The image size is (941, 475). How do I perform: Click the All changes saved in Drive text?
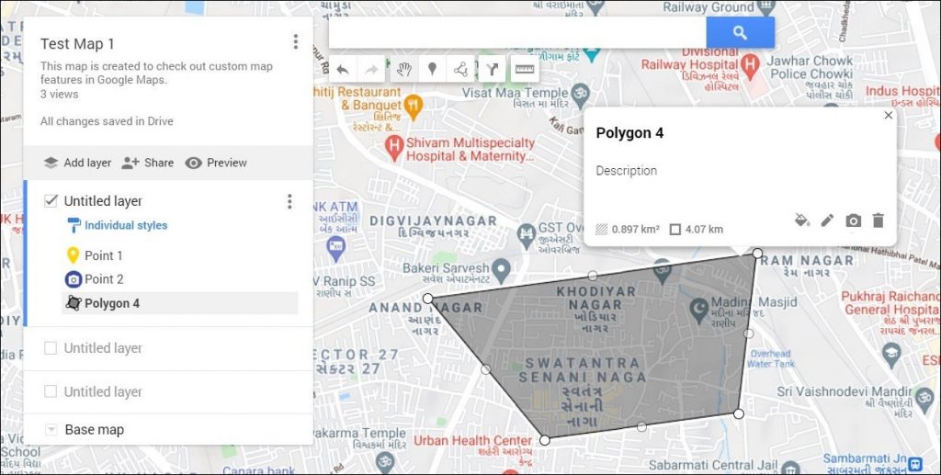(x=107, y=121)
